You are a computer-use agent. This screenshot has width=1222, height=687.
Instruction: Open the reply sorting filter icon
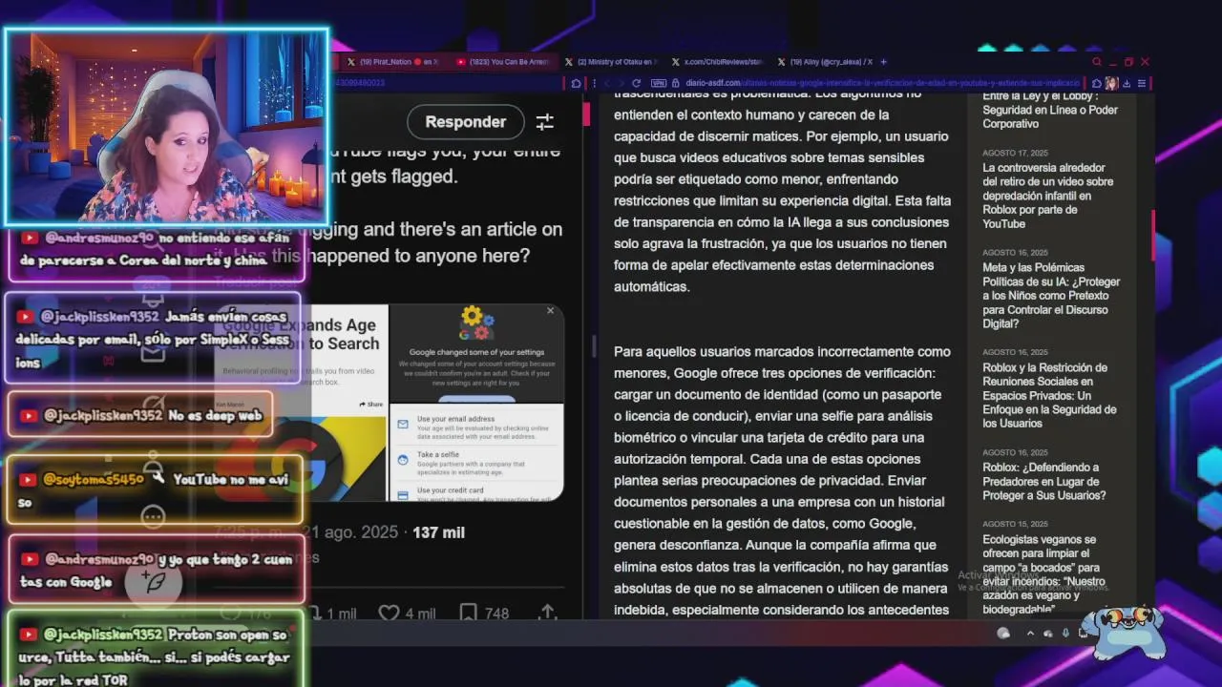click(544, 122)
